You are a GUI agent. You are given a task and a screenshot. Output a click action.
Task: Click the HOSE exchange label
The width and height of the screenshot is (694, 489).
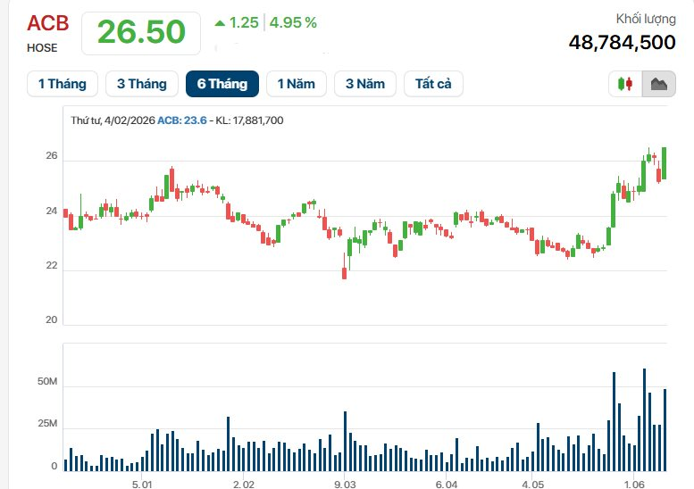pyautogui.click(x=42, y=48)
